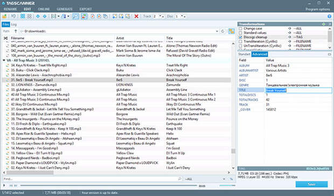334x196 pixels.
Task: Click the open folder icon in toolbar
Action: pyautogui.click(x=4, y=16)
